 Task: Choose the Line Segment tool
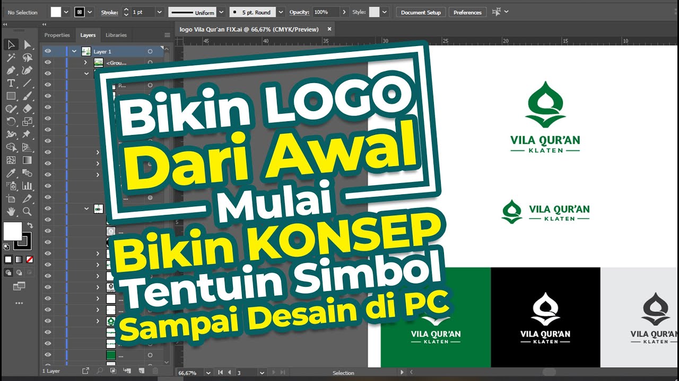tap(27, 83)
